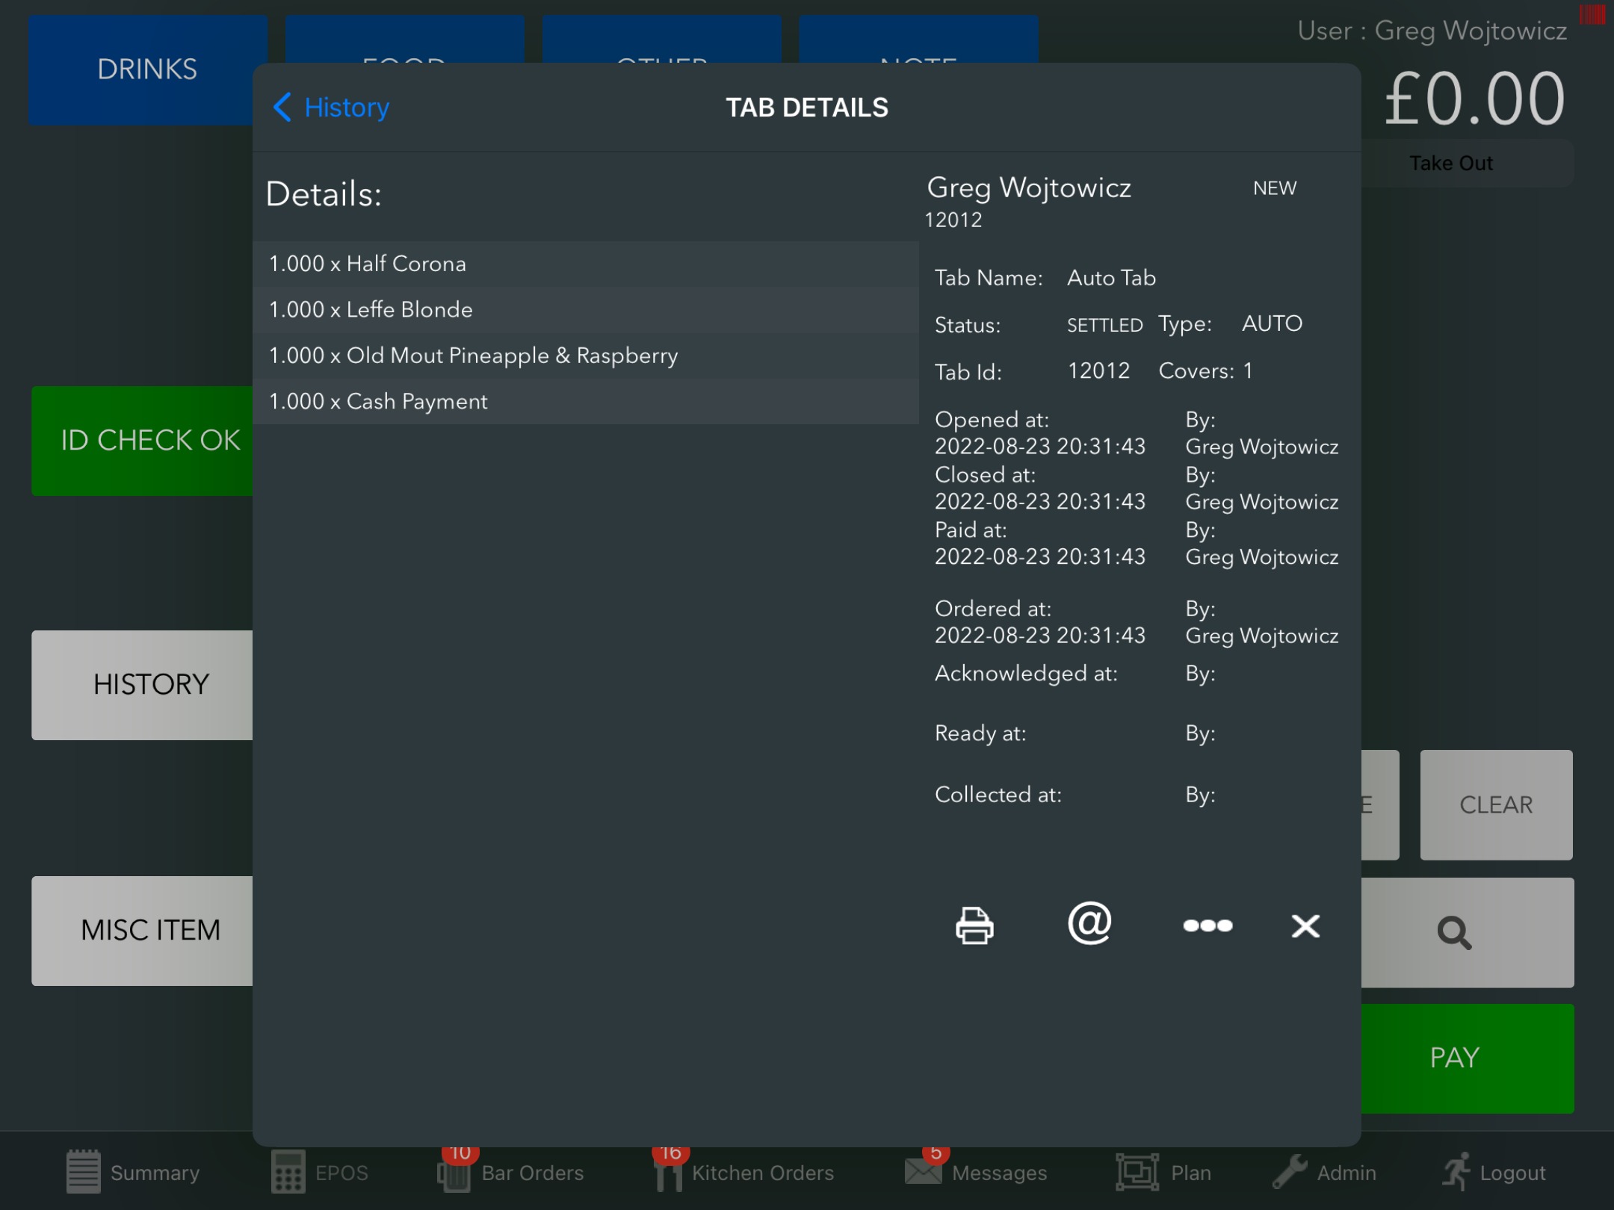Viewport: 1614px width, 1210px height.
Task: Open the Admin tab
Action: 1325,1172
